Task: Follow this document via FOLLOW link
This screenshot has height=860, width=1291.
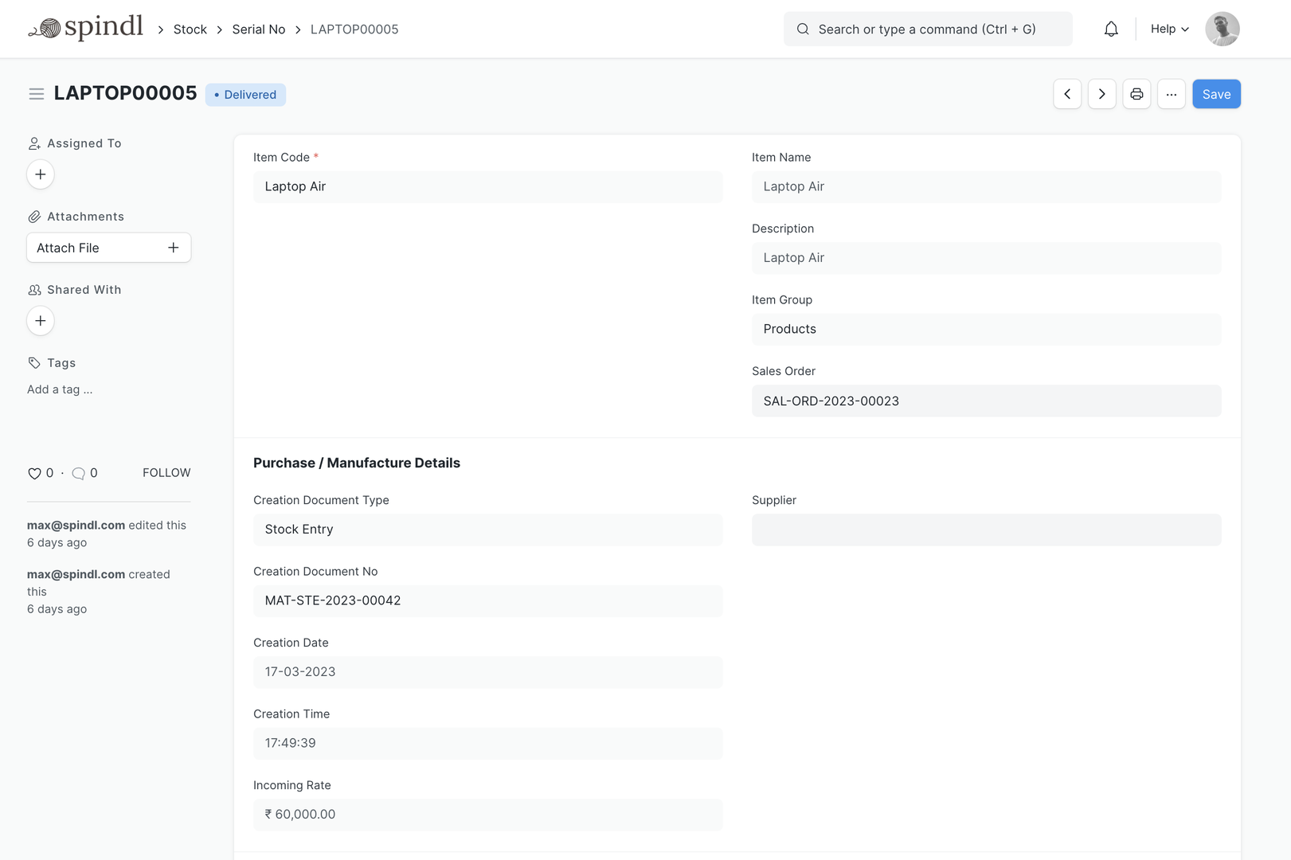Action: [166, 473]
